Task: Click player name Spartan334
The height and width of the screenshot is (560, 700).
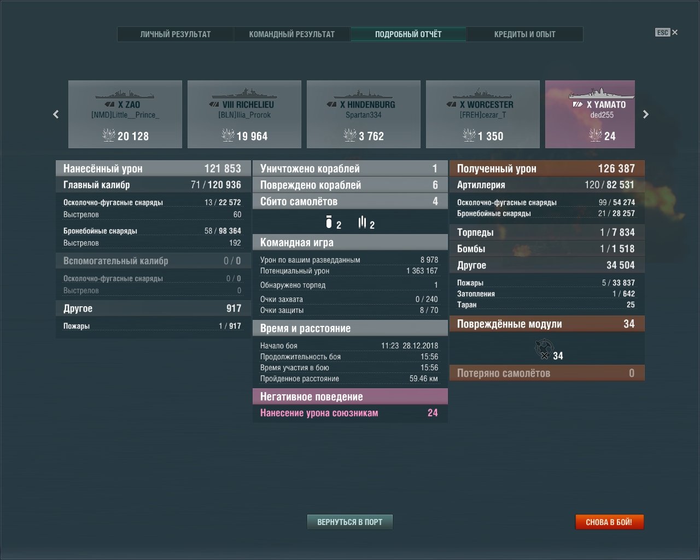Action: click(x=364, y=115)
